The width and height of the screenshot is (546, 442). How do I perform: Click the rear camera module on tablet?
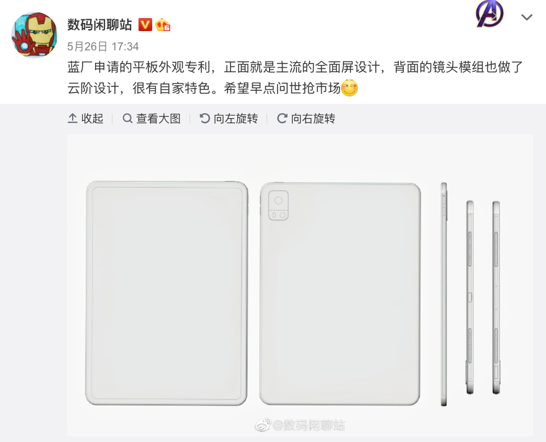(278, 205)
